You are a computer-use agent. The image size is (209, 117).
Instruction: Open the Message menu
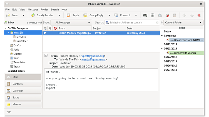pos(33,9)
